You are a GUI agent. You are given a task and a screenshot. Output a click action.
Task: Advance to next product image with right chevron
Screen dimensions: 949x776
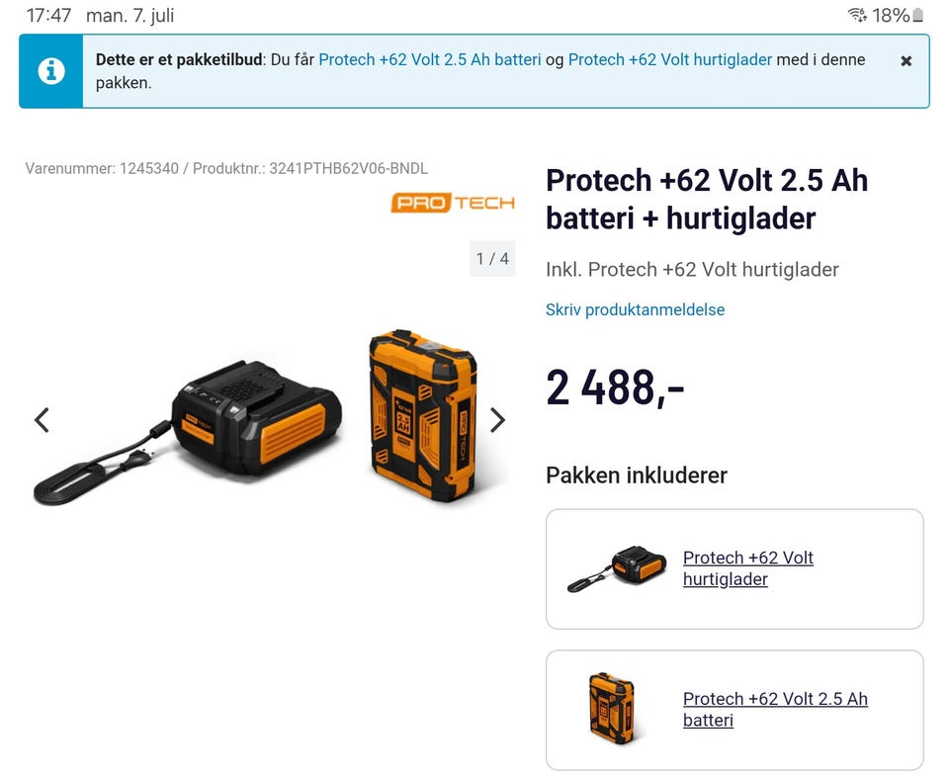[x=497, y=420]
